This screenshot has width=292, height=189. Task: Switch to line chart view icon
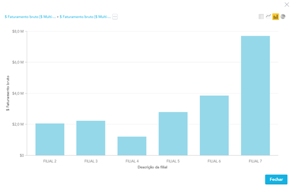click(x=268, y=17)
